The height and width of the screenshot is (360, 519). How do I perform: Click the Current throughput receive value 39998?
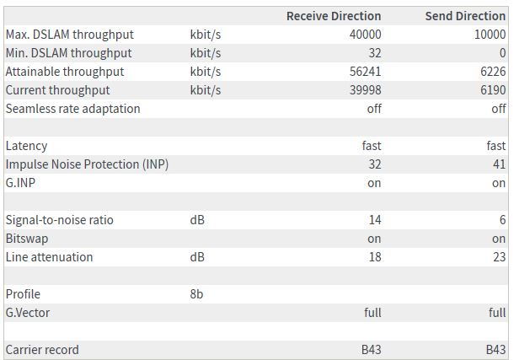pos(366,90)
